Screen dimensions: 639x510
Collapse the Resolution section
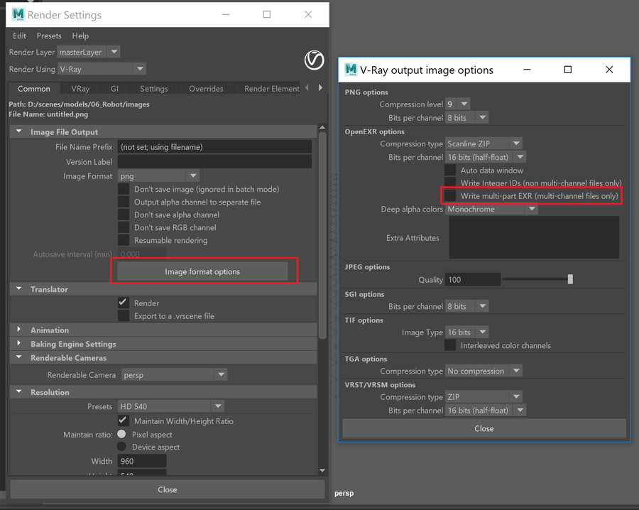pyautogui.click(x=18, y=392)
